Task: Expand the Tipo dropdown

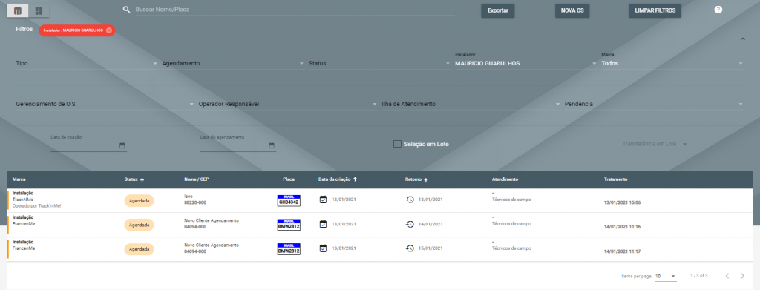Action: click(x=87, y=64)
